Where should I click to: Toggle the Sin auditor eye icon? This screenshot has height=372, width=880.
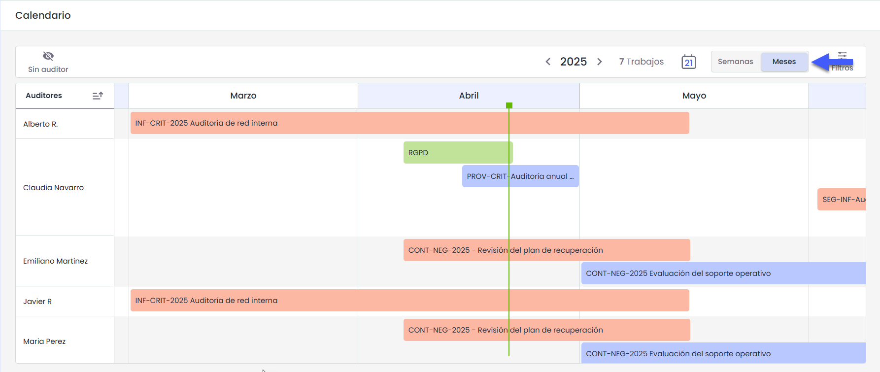click(48, 56)
